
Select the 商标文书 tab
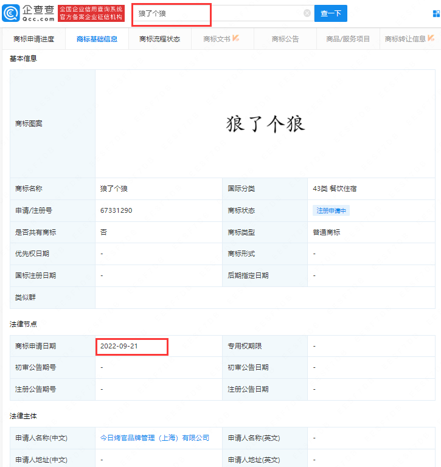point(217,39)
